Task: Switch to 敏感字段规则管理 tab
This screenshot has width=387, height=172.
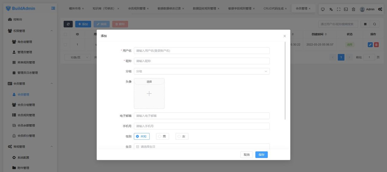Action: tap(240, 8)
